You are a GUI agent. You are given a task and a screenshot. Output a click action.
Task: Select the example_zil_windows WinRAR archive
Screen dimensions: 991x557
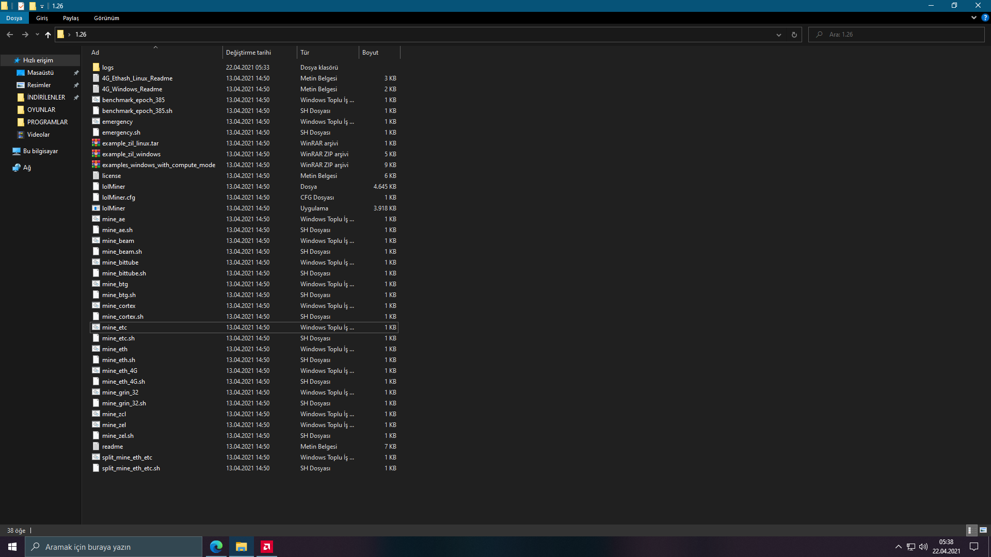(x=131, y=154)
